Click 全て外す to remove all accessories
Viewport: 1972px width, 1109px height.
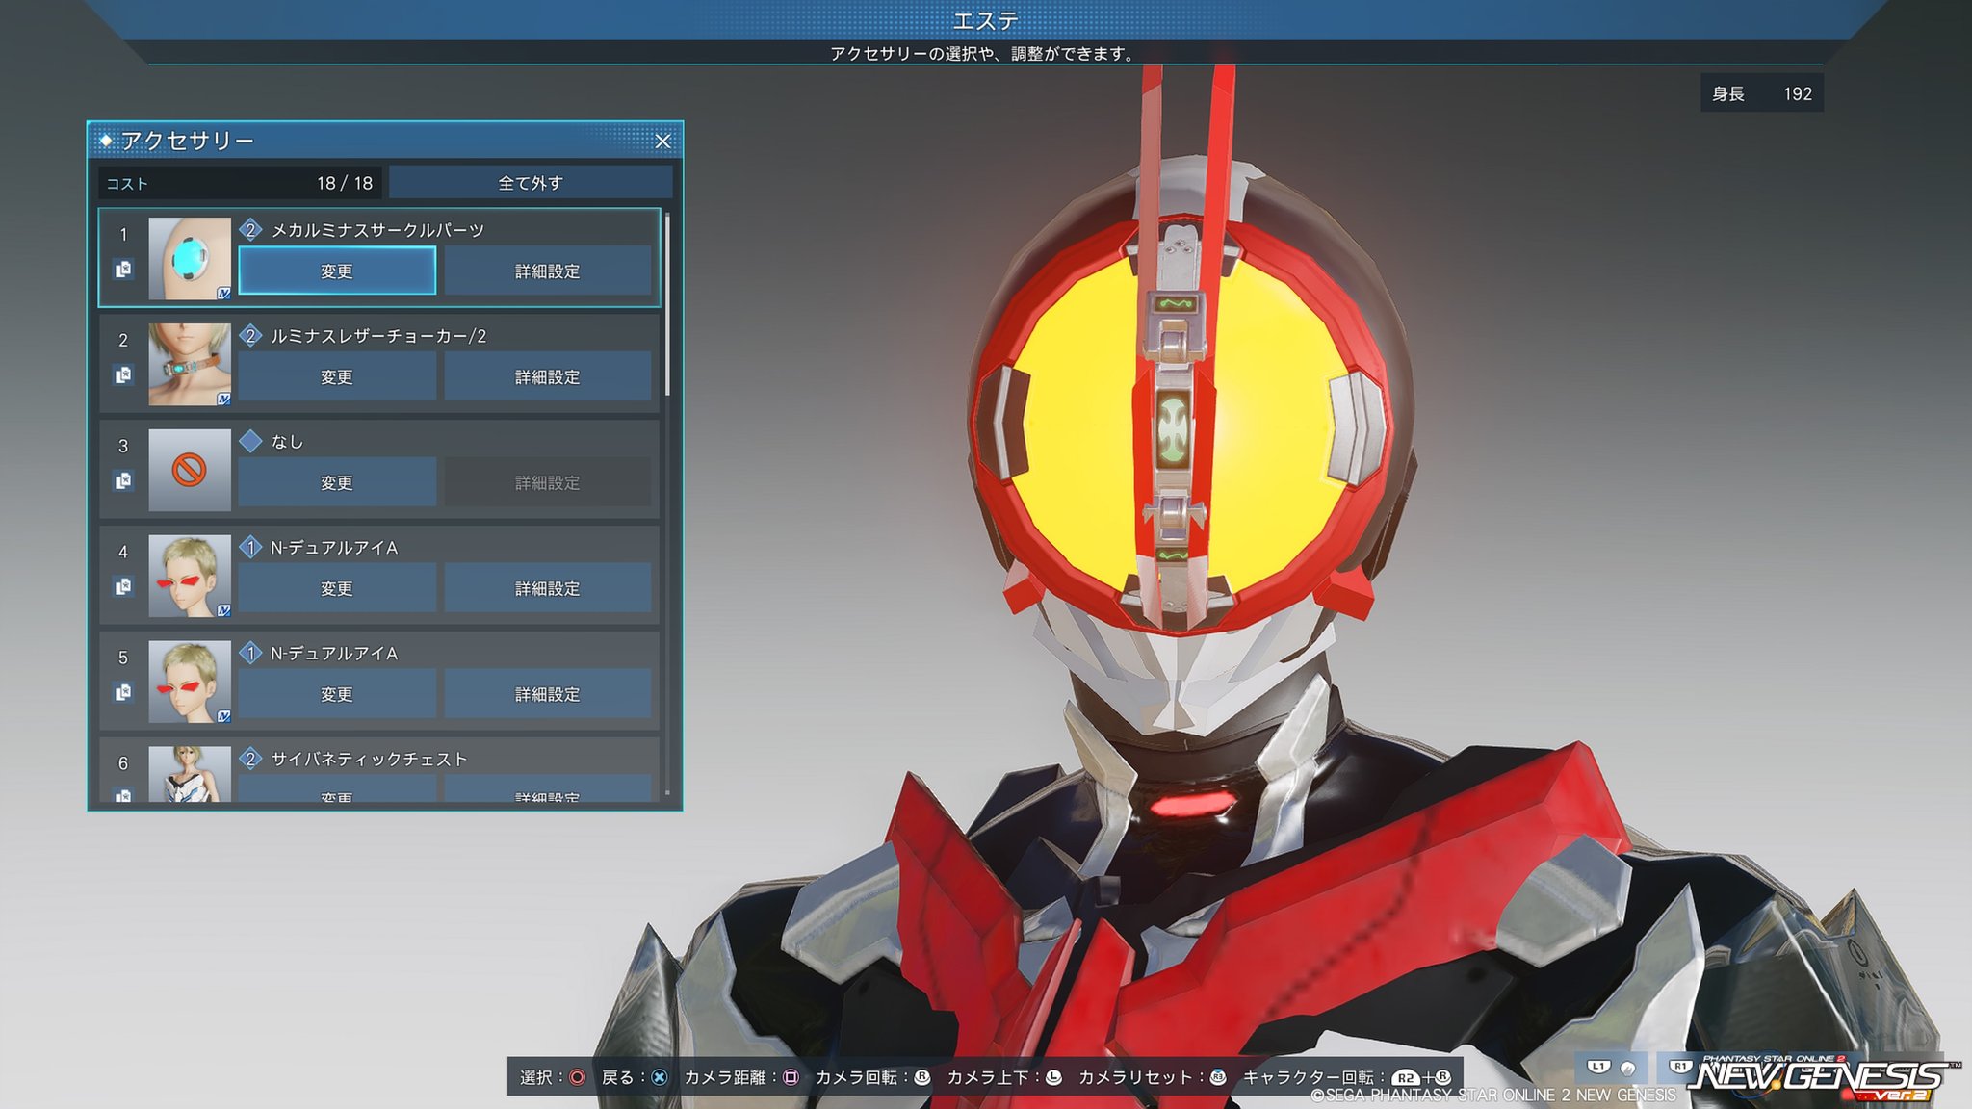[x=531, y=183]
